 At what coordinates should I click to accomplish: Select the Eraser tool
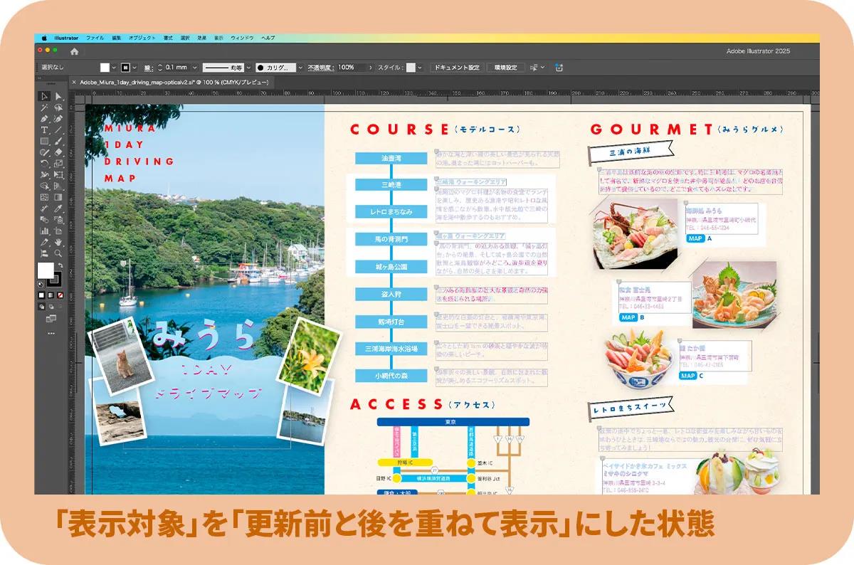coord(58,152)
